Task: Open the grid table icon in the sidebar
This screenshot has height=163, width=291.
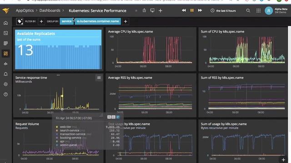Action: tap(6, 43)
